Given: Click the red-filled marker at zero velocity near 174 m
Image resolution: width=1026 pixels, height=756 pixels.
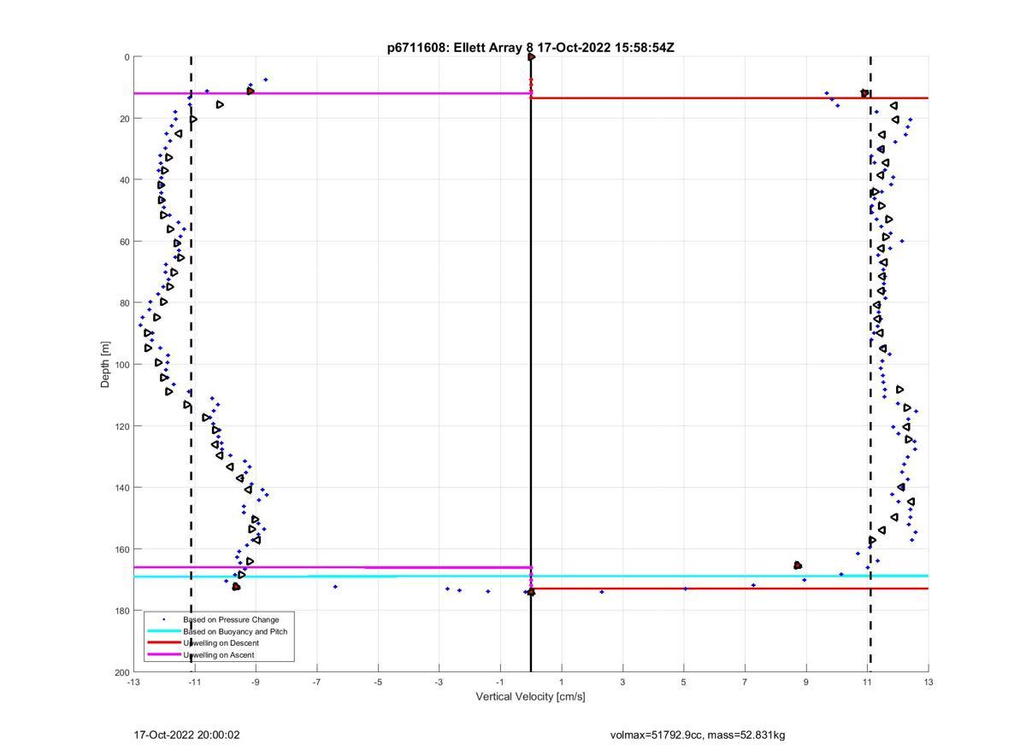Looking at the screenshot, I should point(531,591).
